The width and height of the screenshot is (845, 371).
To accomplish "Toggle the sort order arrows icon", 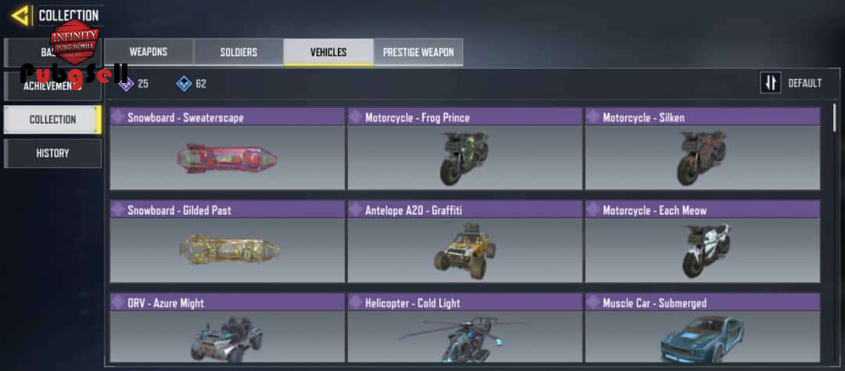I will 771,83.
